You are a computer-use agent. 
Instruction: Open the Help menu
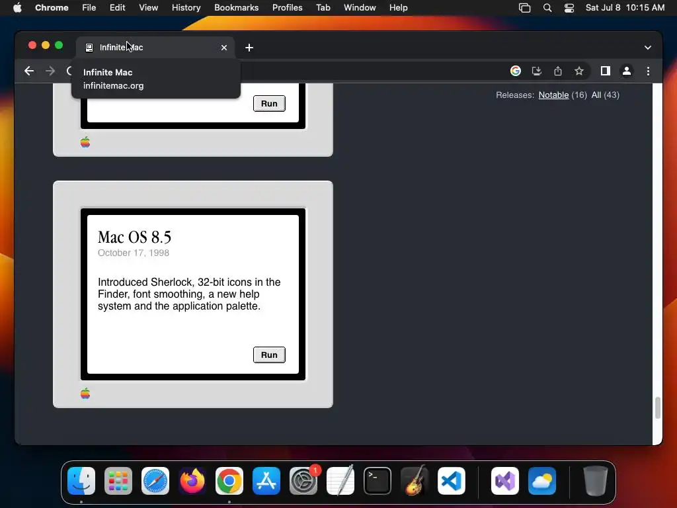398,8
